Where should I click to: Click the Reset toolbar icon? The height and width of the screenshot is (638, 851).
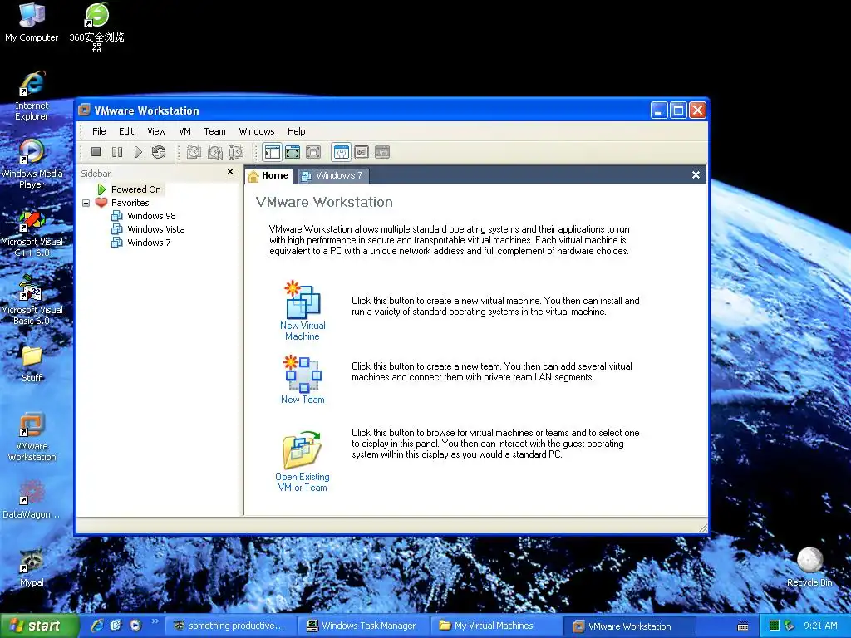tap(159, 152)
